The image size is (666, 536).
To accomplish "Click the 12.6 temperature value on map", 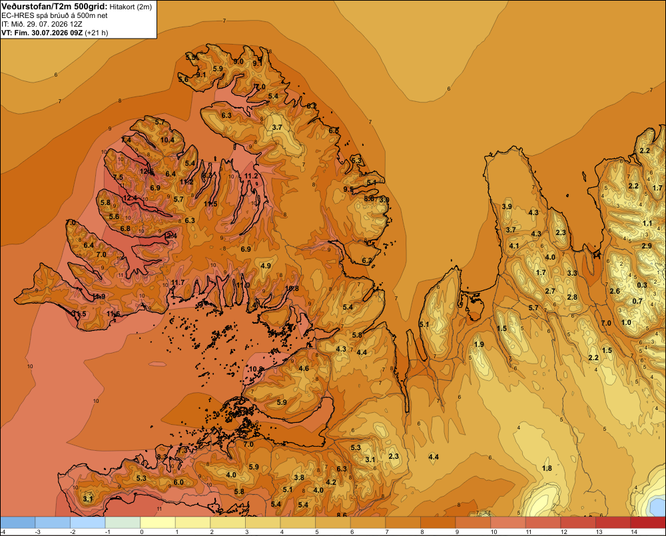I will coord(147,171).
